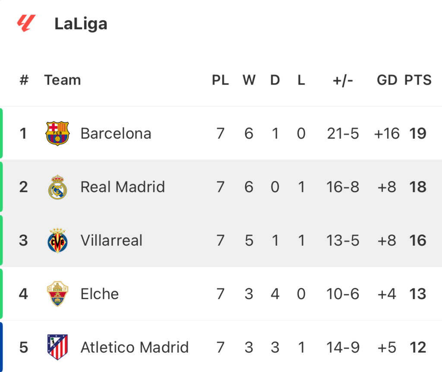The height and width of the screenshot is (372, 442).
Task: Click Barcelona's 19 points value
Action: (418, 134)
